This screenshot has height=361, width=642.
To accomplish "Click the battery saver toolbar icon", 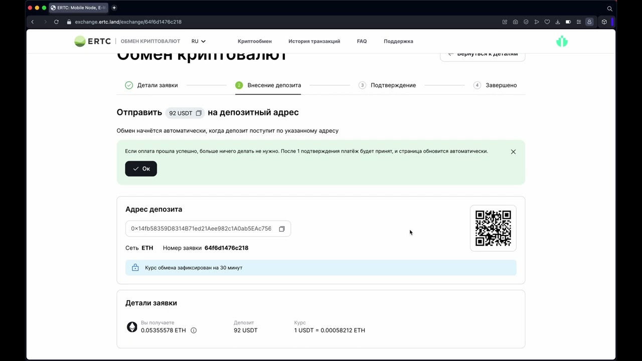I will click(568, 22).
